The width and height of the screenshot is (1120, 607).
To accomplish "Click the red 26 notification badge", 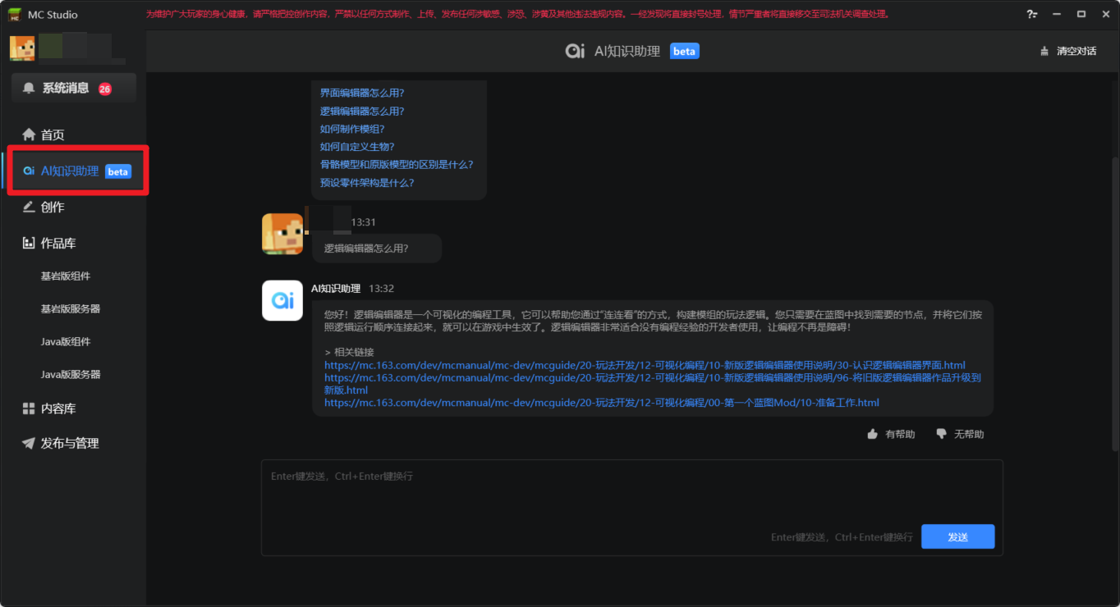I will point(105,89).
